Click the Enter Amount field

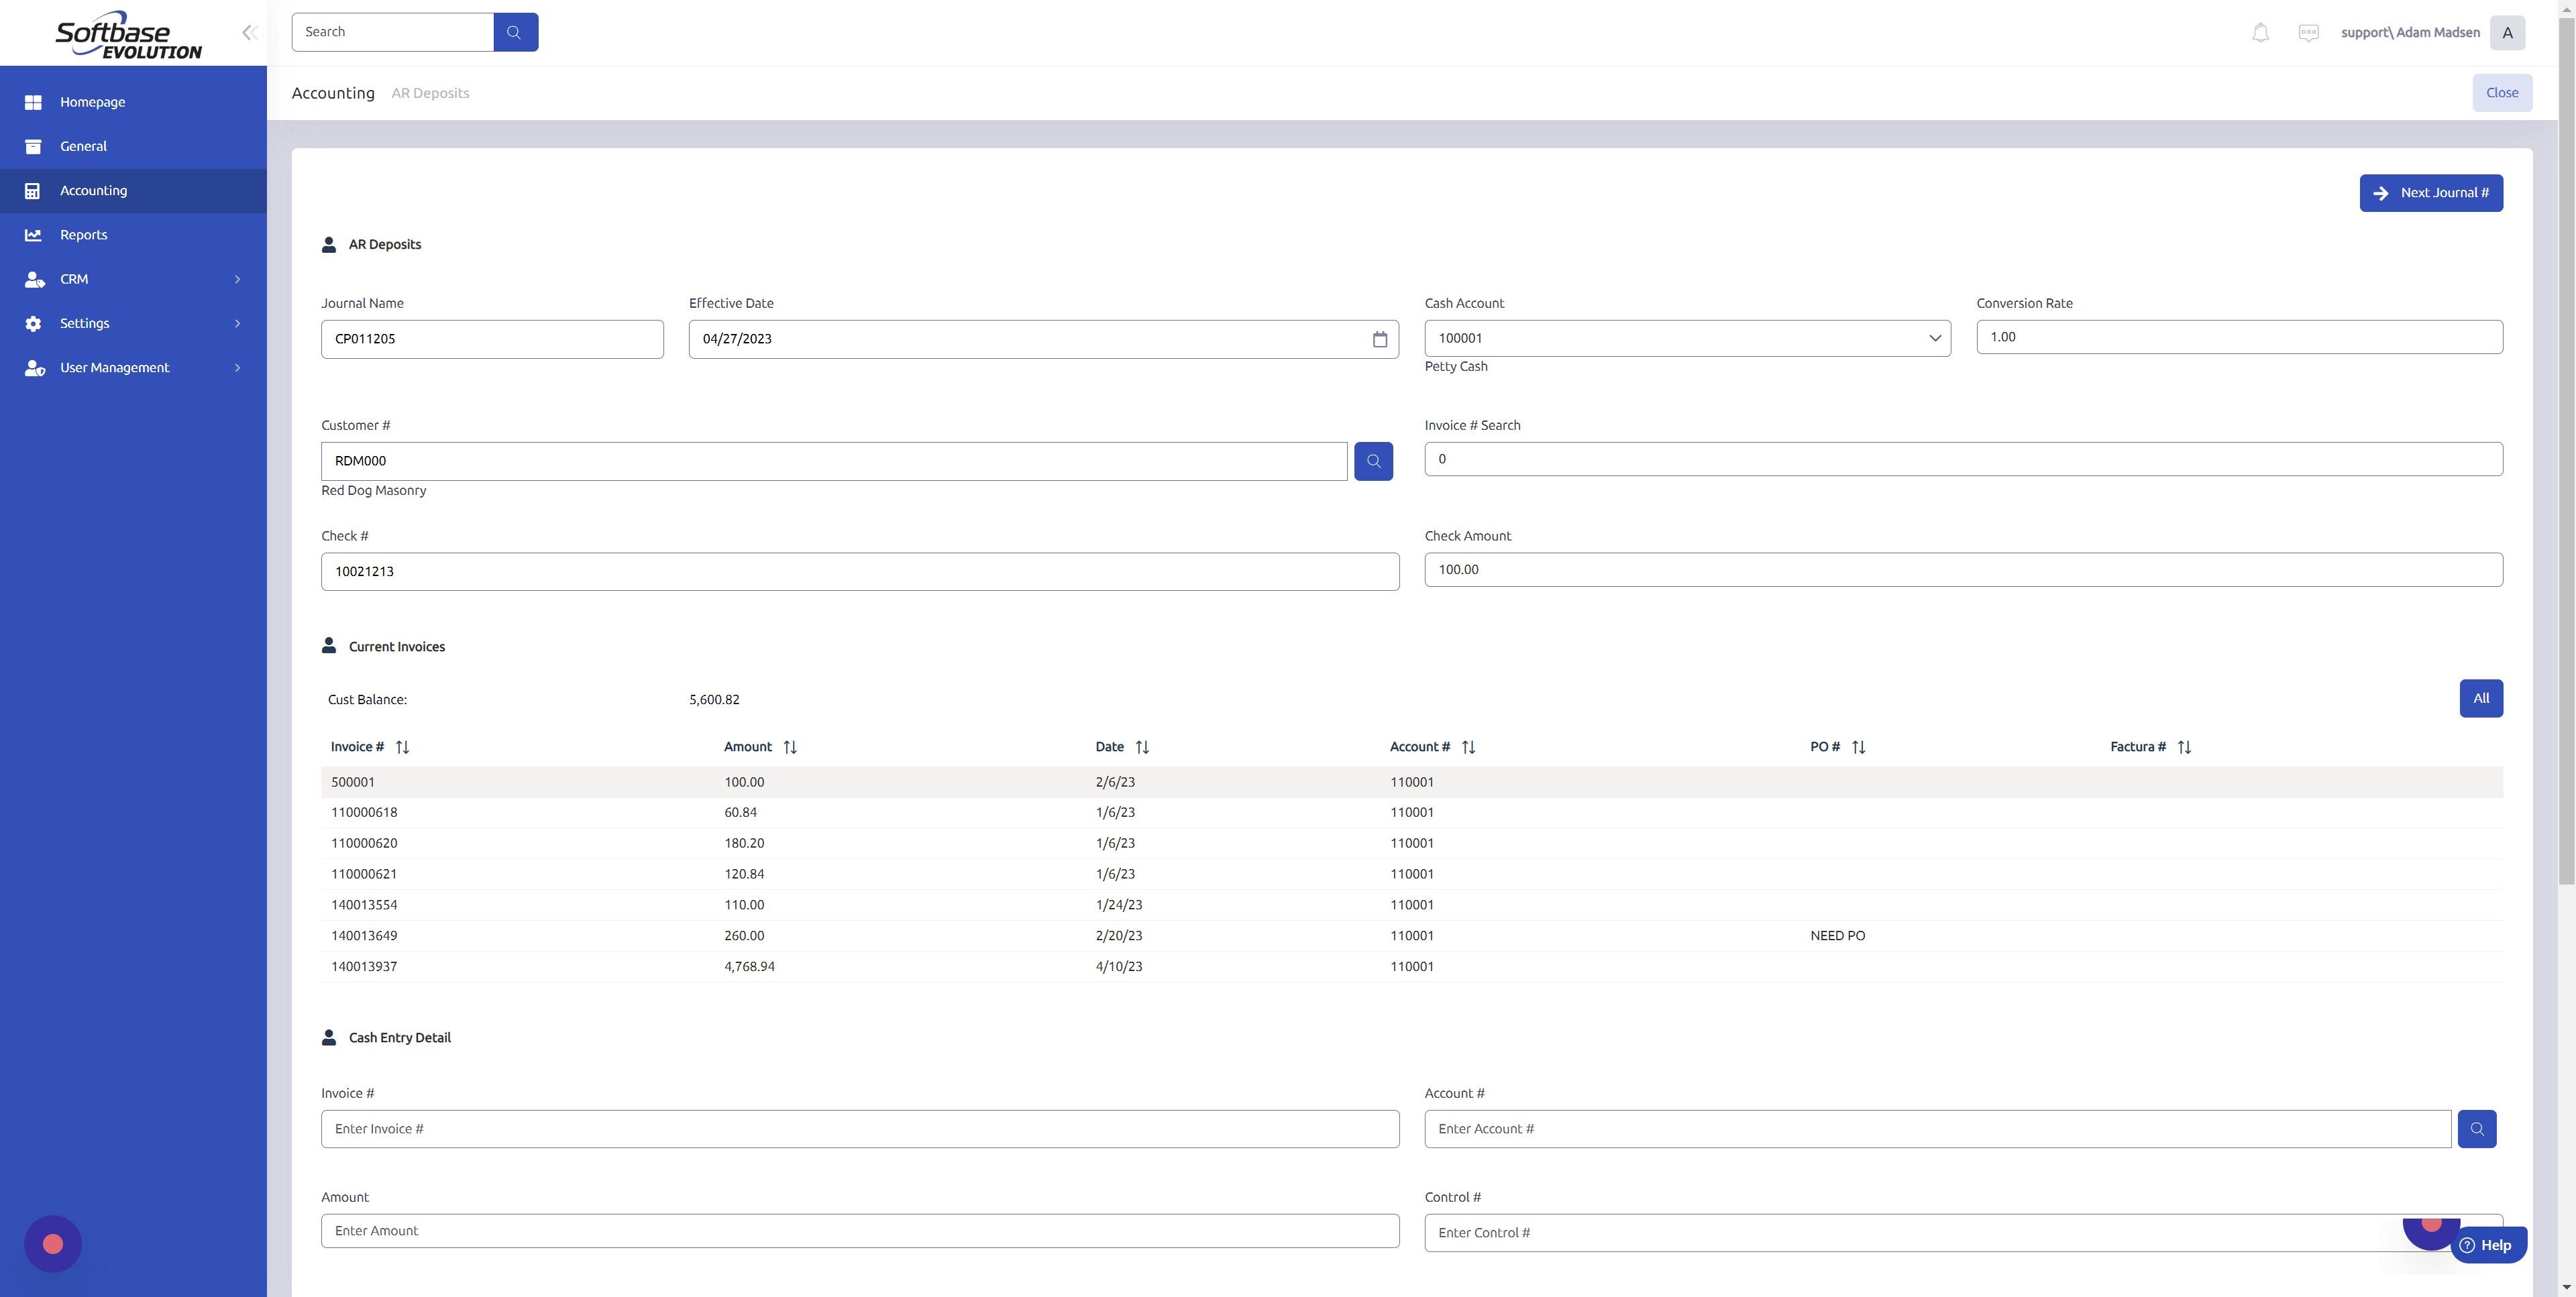coord(860,1231)
